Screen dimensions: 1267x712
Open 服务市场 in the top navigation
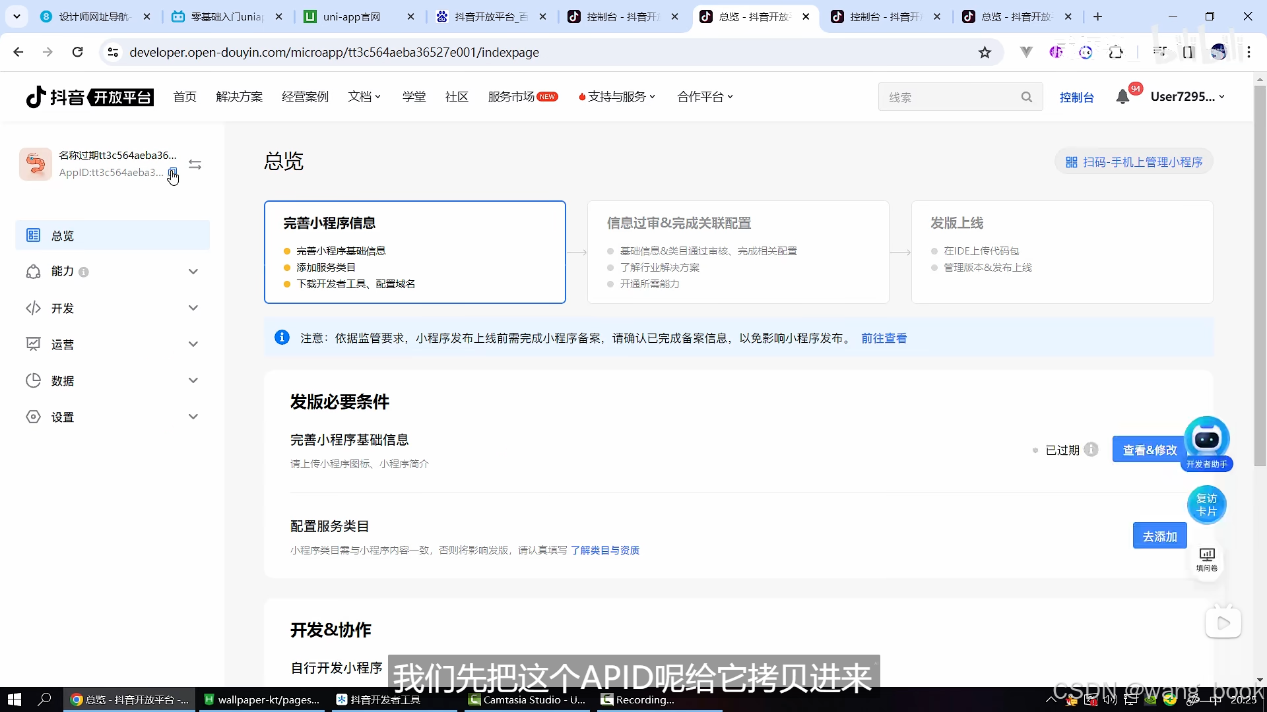point(523,97)
